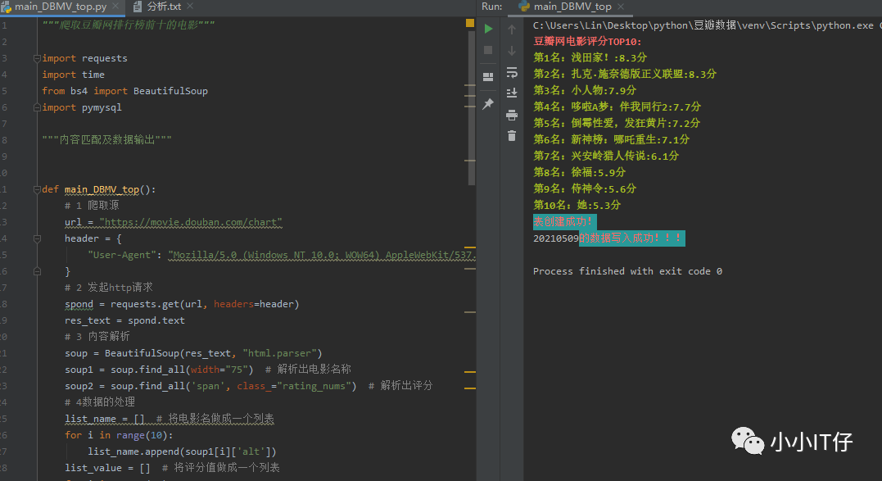Click python.exe path link in console
The image size is (882, 481).
pos(703,25)
